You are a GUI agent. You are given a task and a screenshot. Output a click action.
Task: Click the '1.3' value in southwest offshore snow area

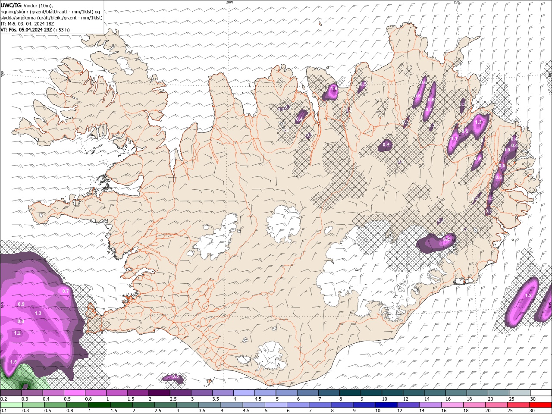pyautogui.click(x=38, y=313)
